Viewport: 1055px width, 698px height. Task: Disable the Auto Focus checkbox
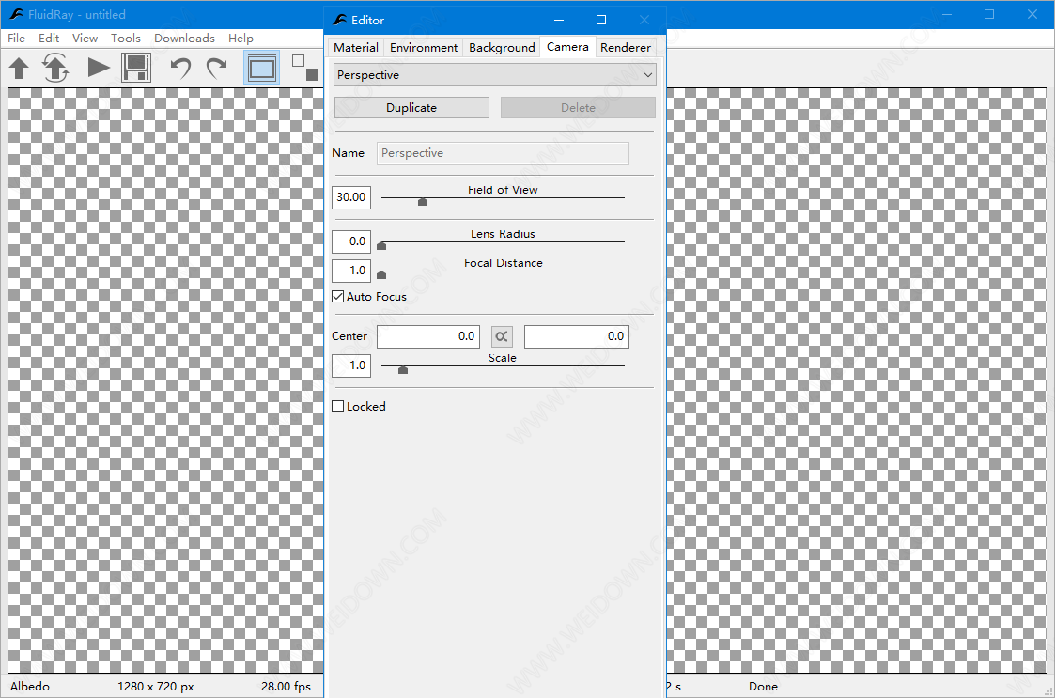pos(338,297)
